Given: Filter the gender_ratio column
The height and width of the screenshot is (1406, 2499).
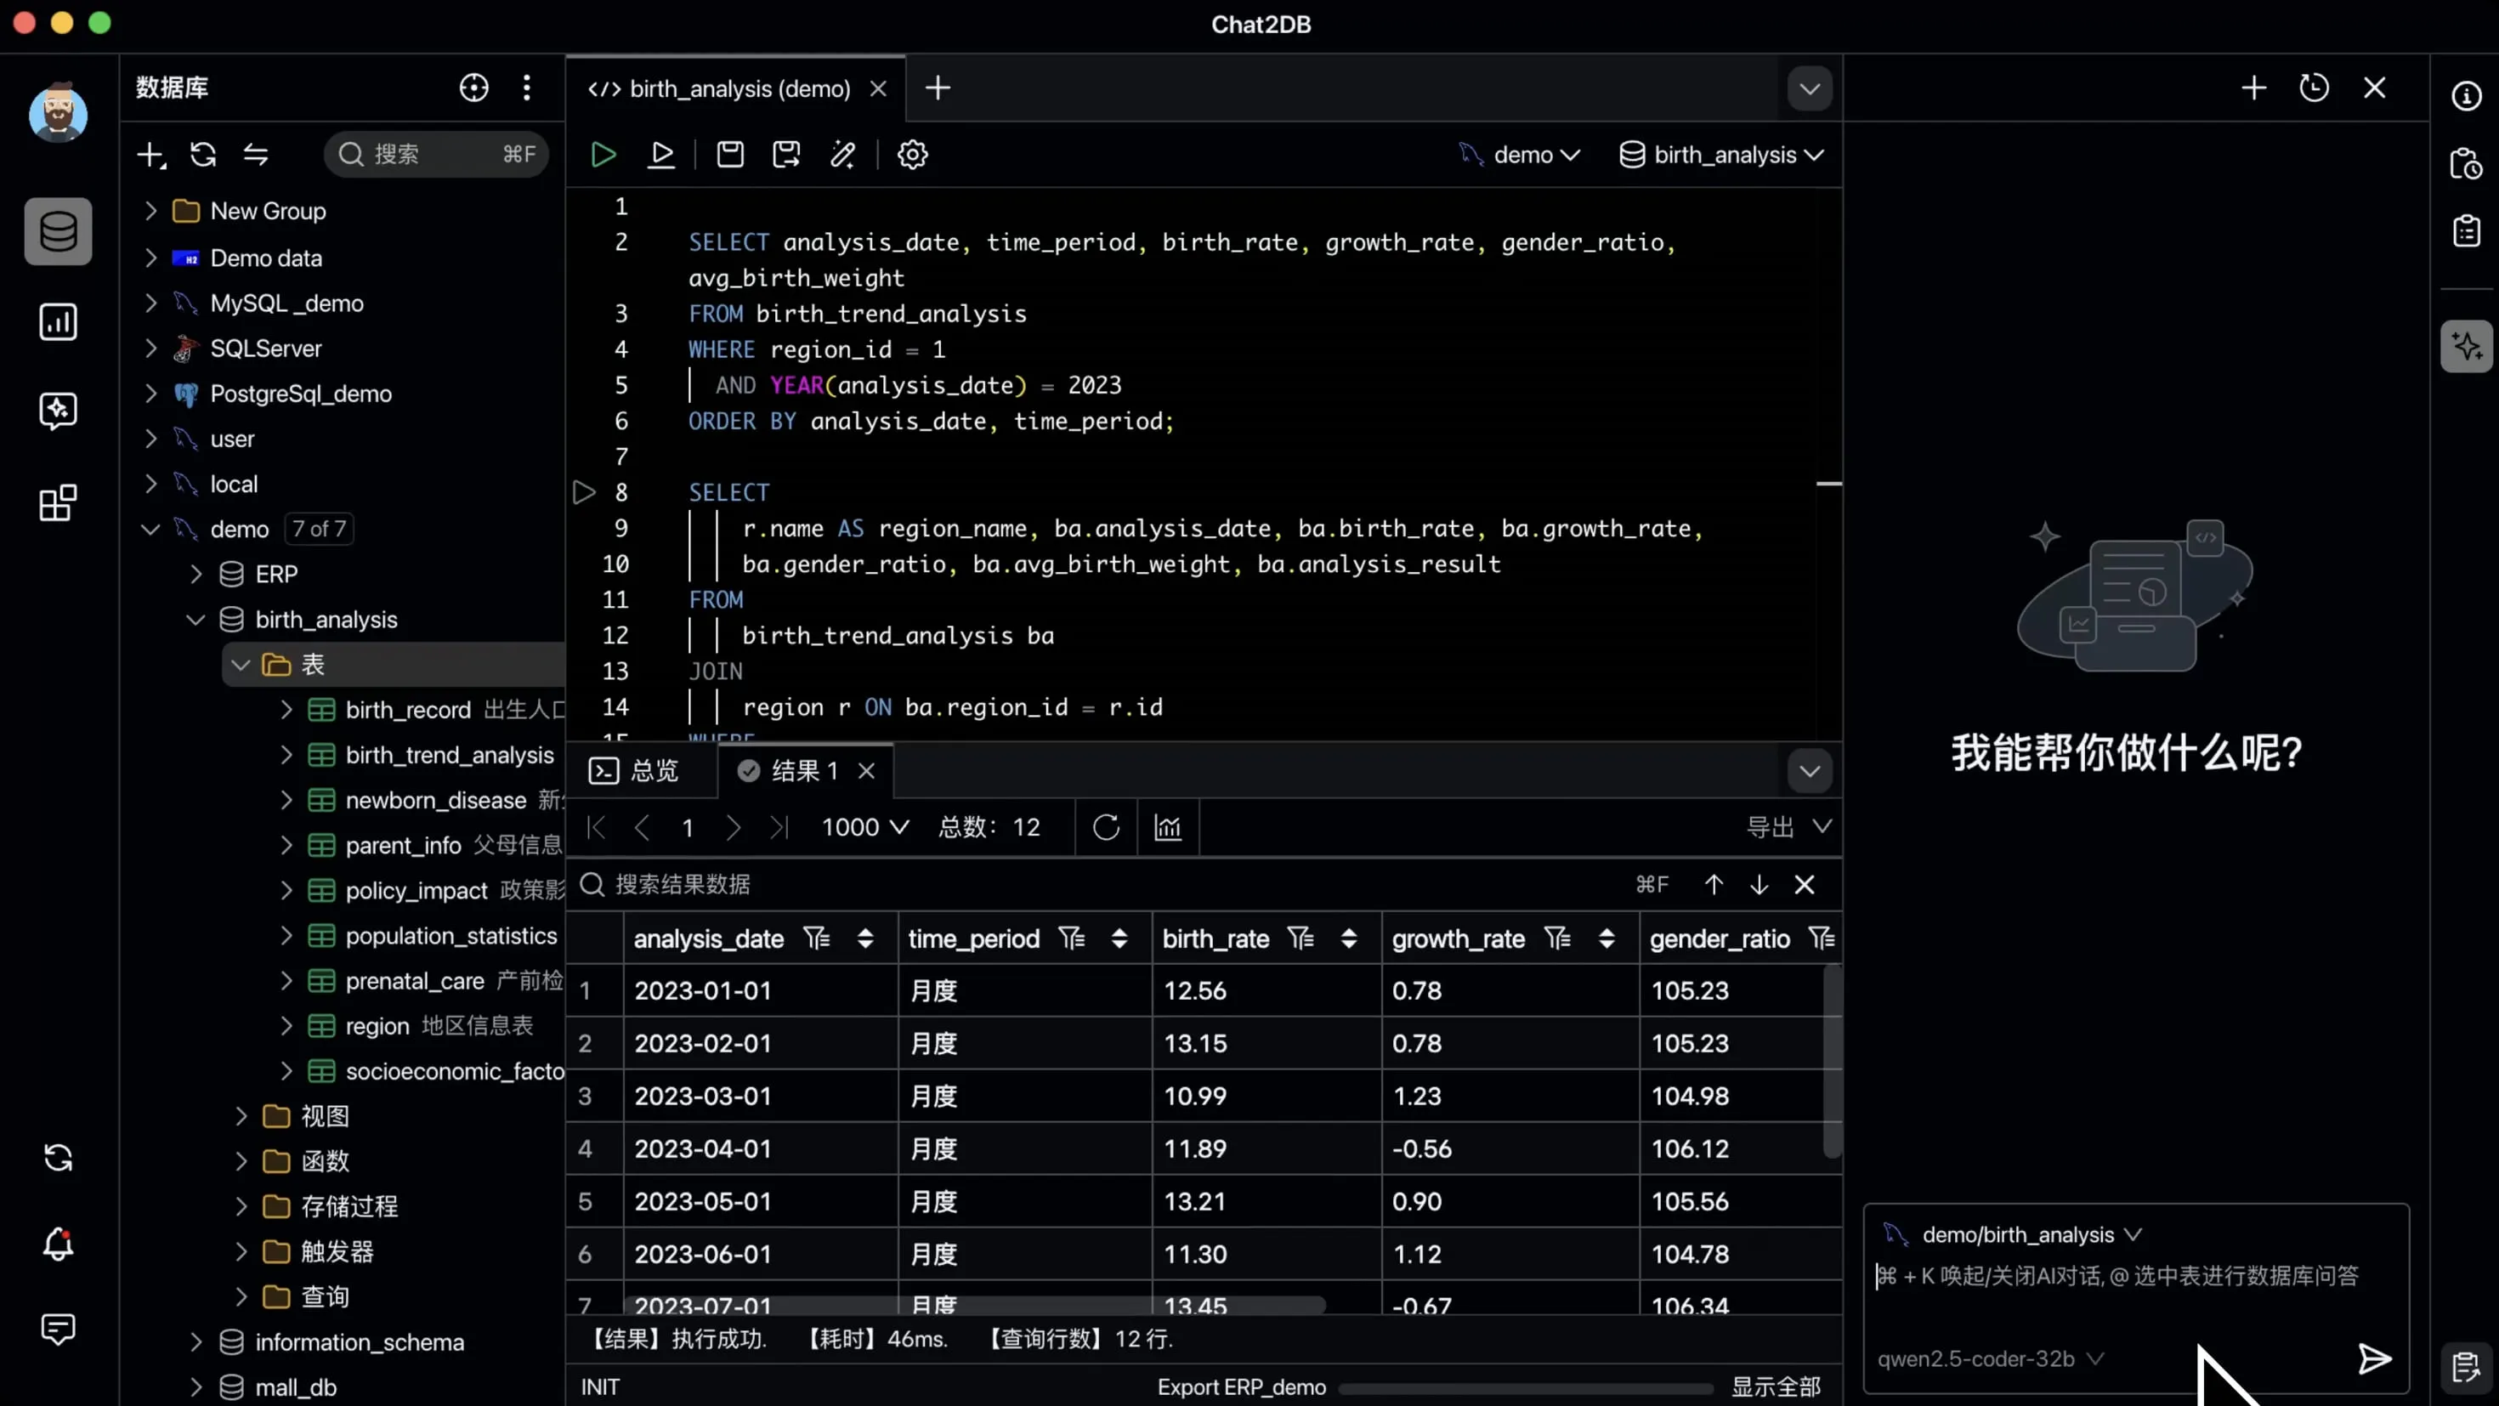Looking at the screenshot, I should (x=1822, y=938).
